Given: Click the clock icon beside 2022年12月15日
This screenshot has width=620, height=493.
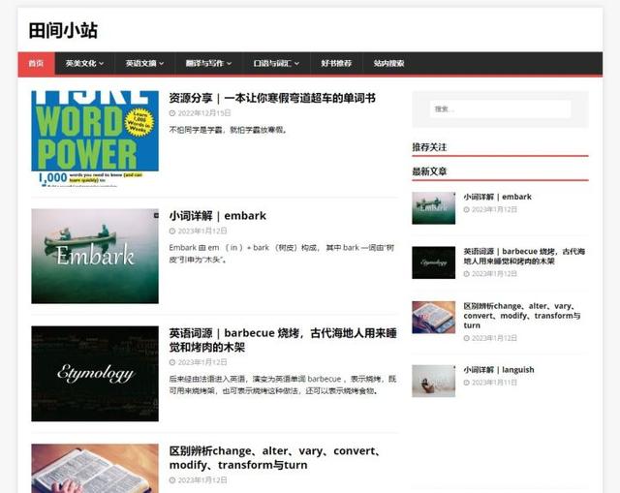Looking at the screenshot, I should (x=172, y=113).
